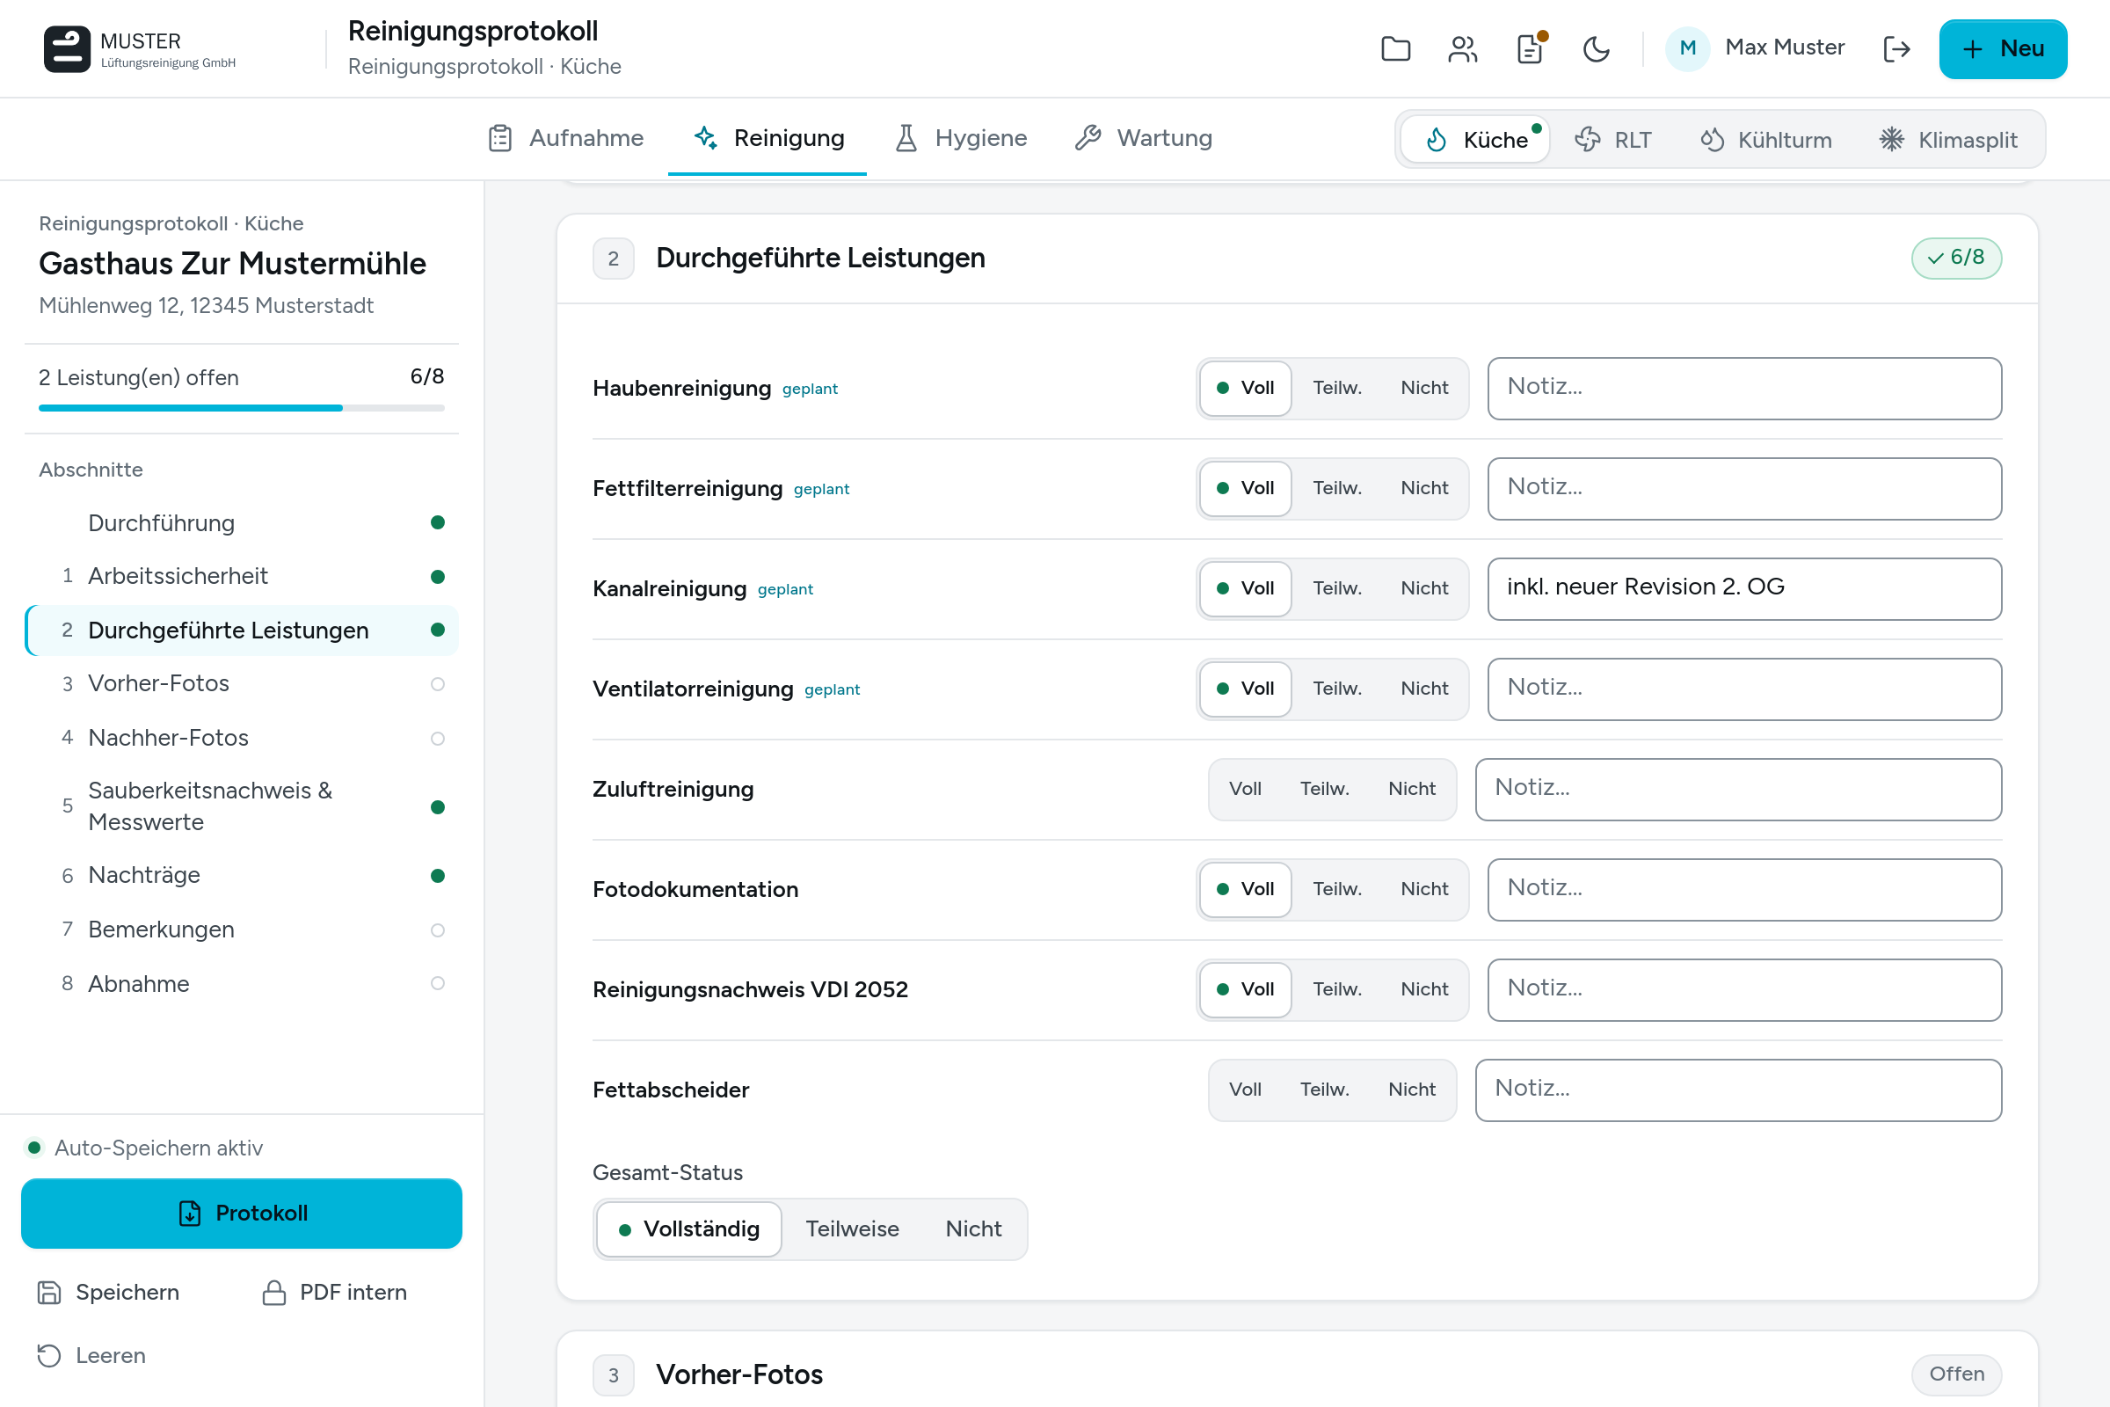Click the Leeren reset button
Image resolution: width=2110 pixels, height=1407 pixels.
91,1356
